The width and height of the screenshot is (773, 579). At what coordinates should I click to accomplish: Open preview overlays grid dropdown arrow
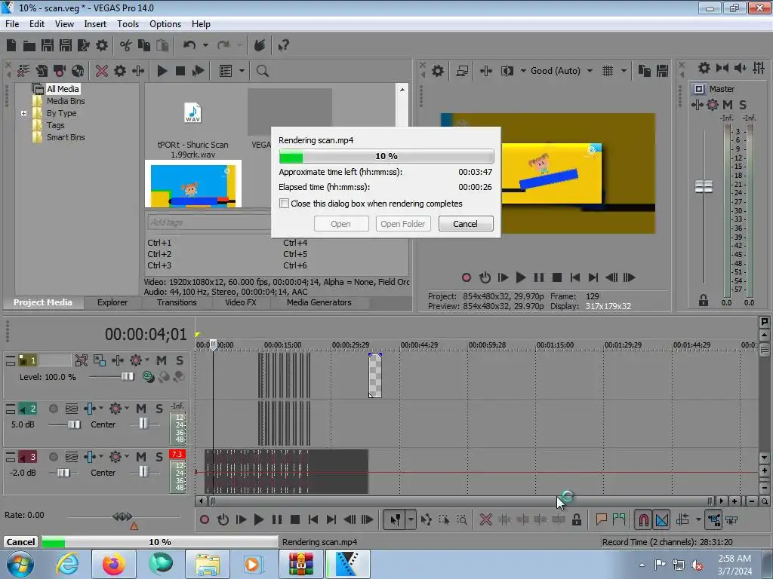tap(624, 71)
